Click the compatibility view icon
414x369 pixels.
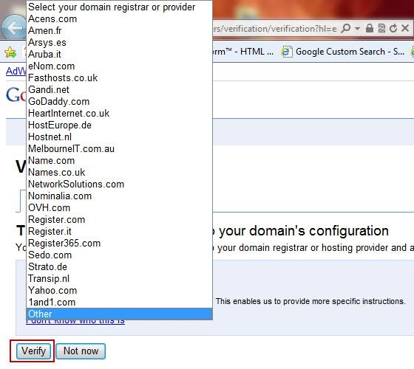tap(381, 28)
